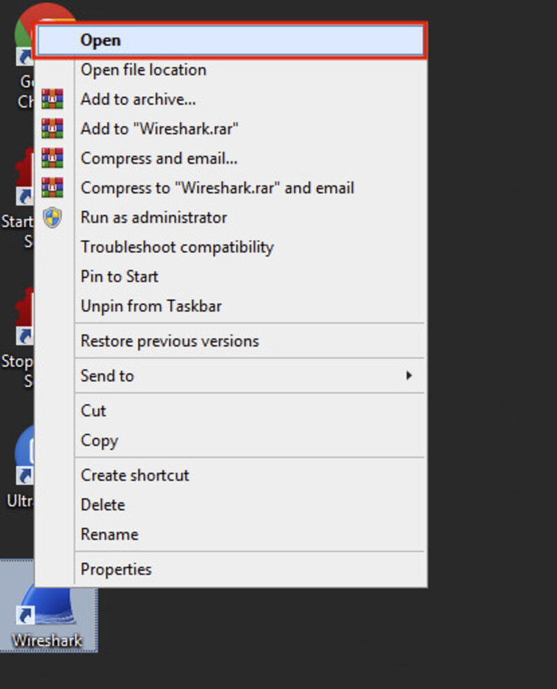
Task: Open Properties from the context menu
Action: (116, 569)
